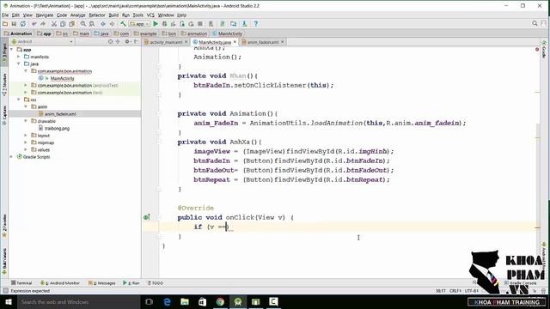Click the Undo arrow icon
550x309 pixels.
(x=34, y=24)
